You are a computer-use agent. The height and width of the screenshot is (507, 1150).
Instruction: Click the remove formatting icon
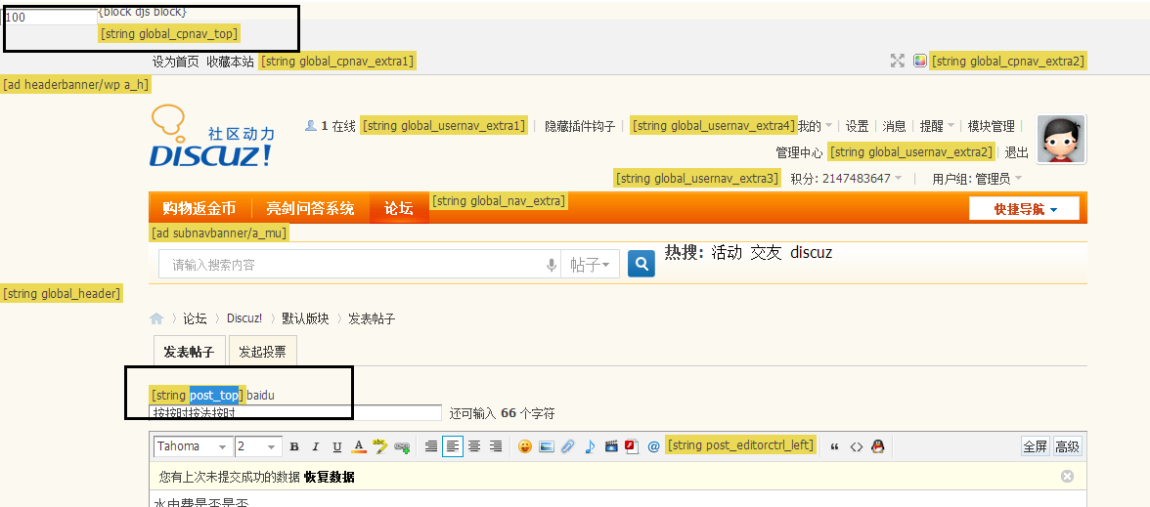pos(379,446)
